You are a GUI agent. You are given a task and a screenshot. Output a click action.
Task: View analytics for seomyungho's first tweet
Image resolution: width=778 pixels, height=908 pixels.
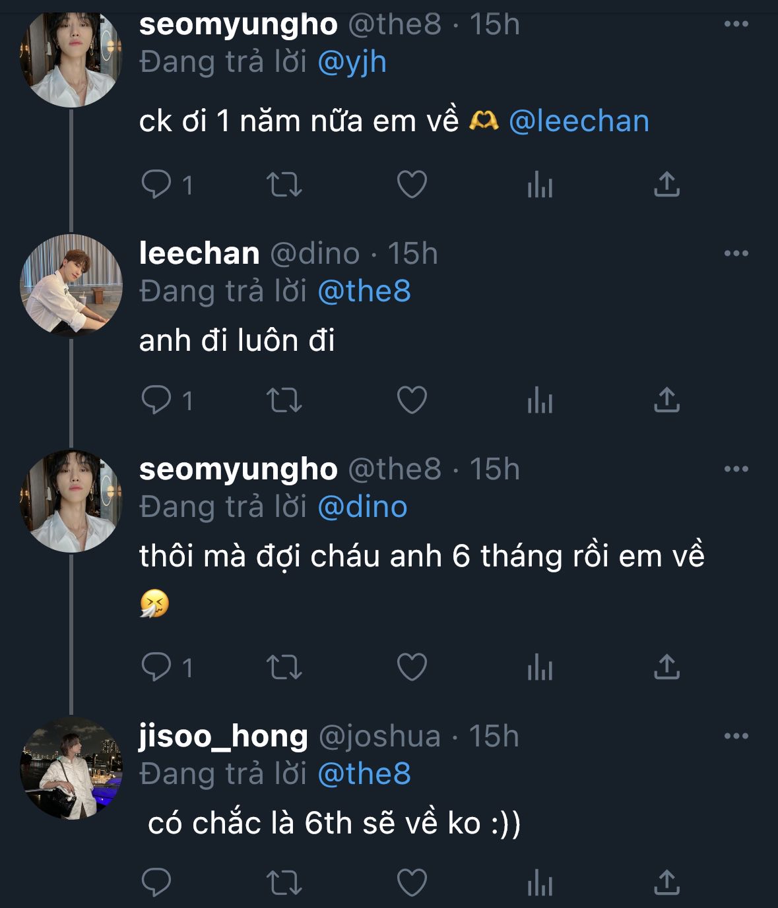(x=539, y=185)
